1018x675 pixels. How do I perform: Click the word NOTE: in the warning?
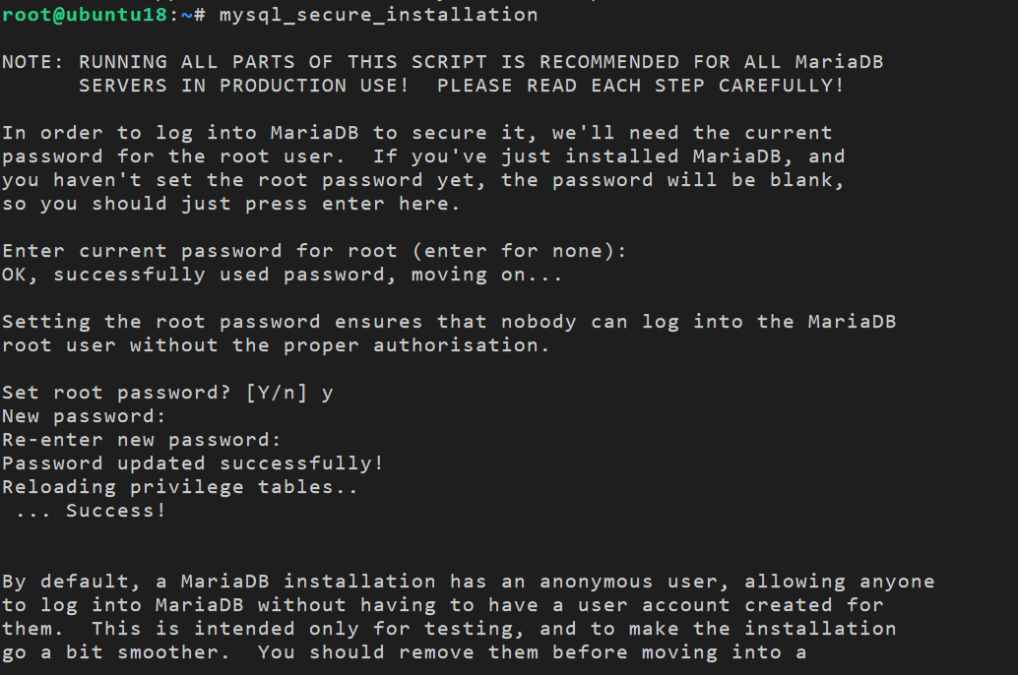(33, 62)
